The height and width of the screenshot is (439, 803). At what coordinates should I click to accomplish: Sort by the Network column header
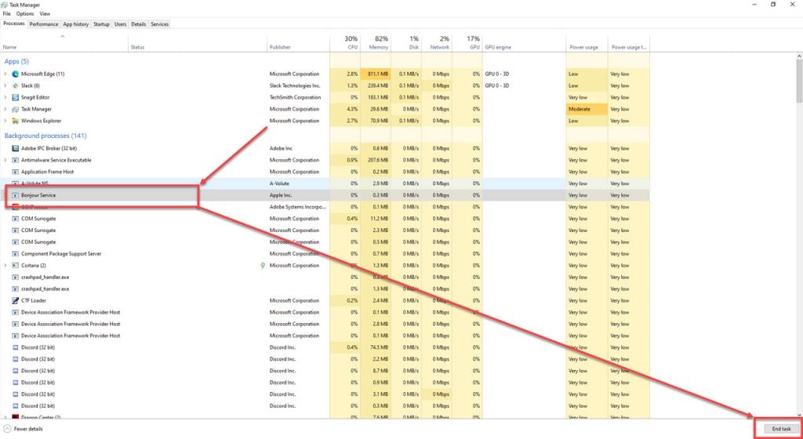click(436, 43)
